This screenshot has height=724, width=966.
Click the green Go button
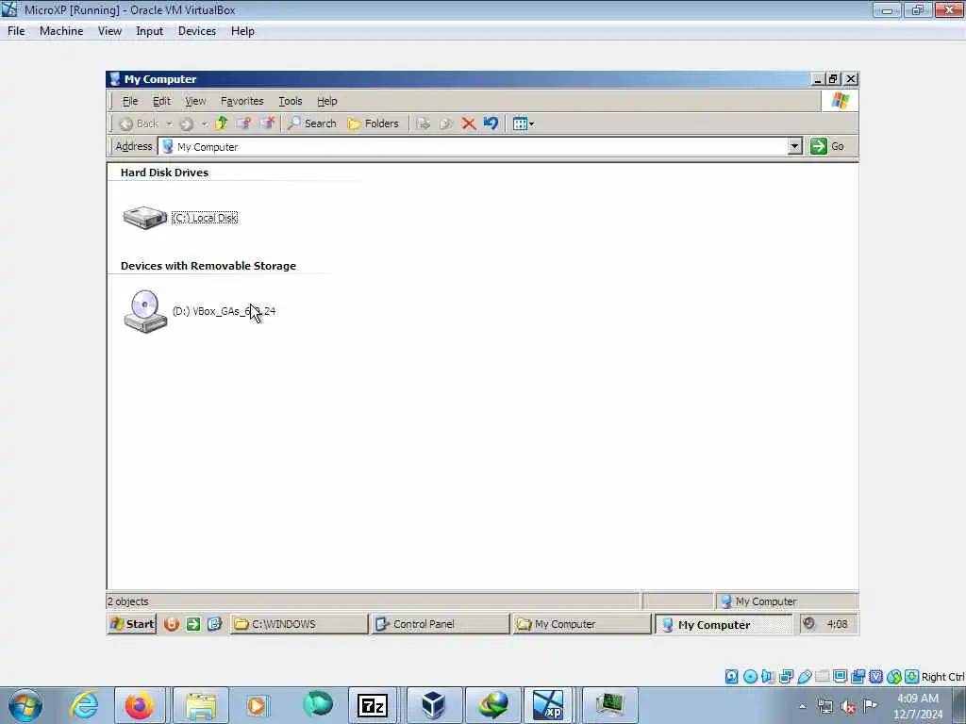(x=827, y=146)
